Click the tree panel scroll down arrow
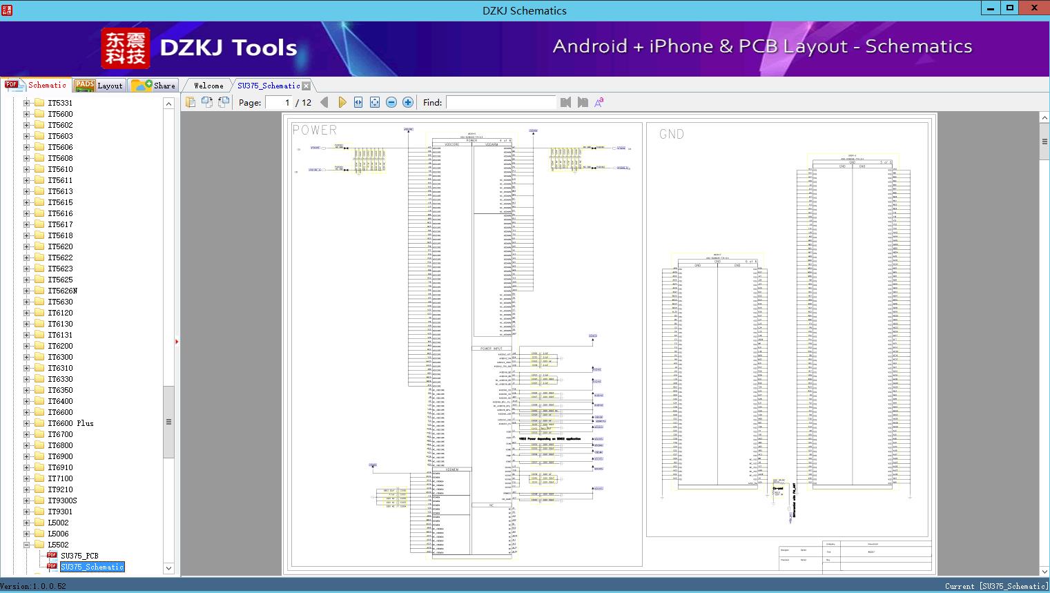The height and width of the screenshot is (593, 1050). (x=168, y=568)
